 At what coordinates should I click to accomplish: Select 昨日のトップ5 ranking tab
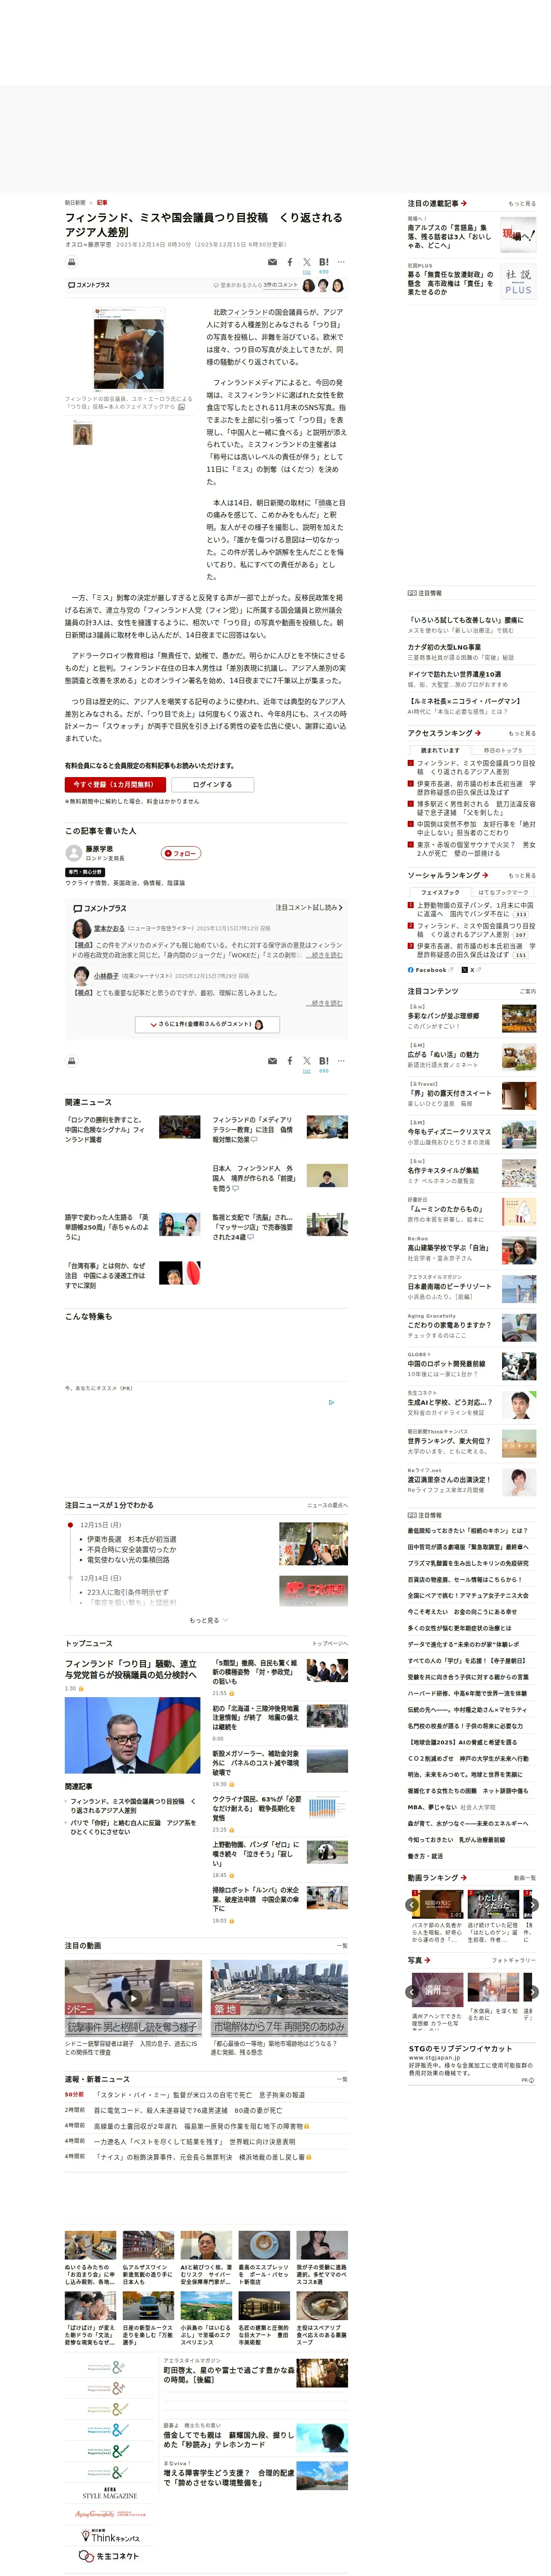pyautogui.click(x=504, y=750)
